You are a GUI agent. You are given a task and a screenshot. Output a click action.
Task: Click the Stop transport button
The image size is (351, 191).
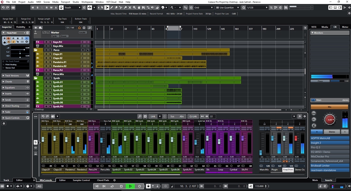pyautogui.click(x=121, y=186)
